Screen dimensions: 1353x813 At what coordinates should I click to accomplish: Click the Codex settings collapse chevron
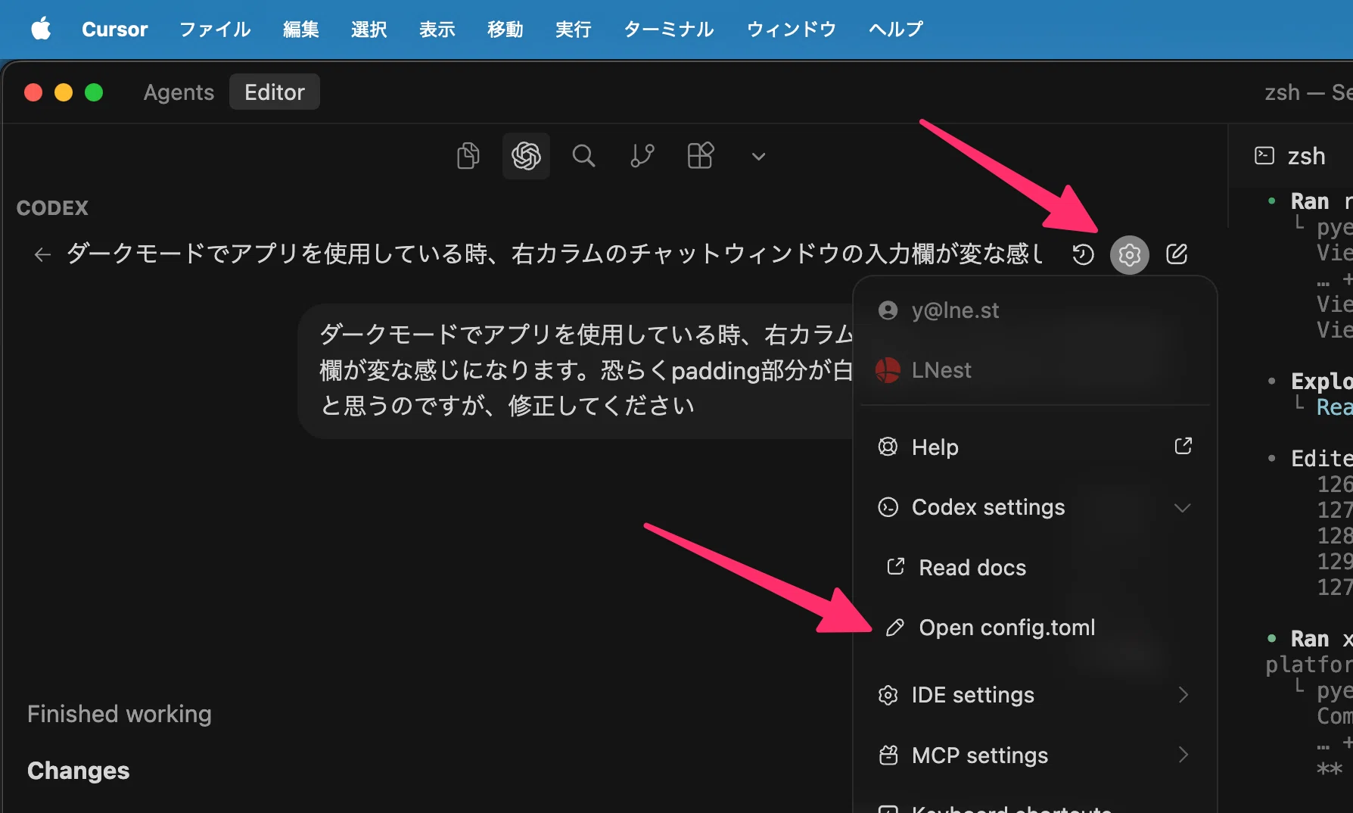1183,508
